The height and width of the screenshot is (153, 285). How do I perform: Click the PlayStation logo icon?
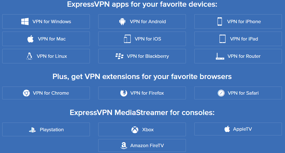tap(32, 130)
